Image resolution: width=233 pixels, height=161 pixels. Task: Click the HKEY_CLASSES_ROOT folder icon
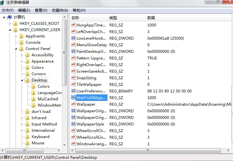point(15,24)
